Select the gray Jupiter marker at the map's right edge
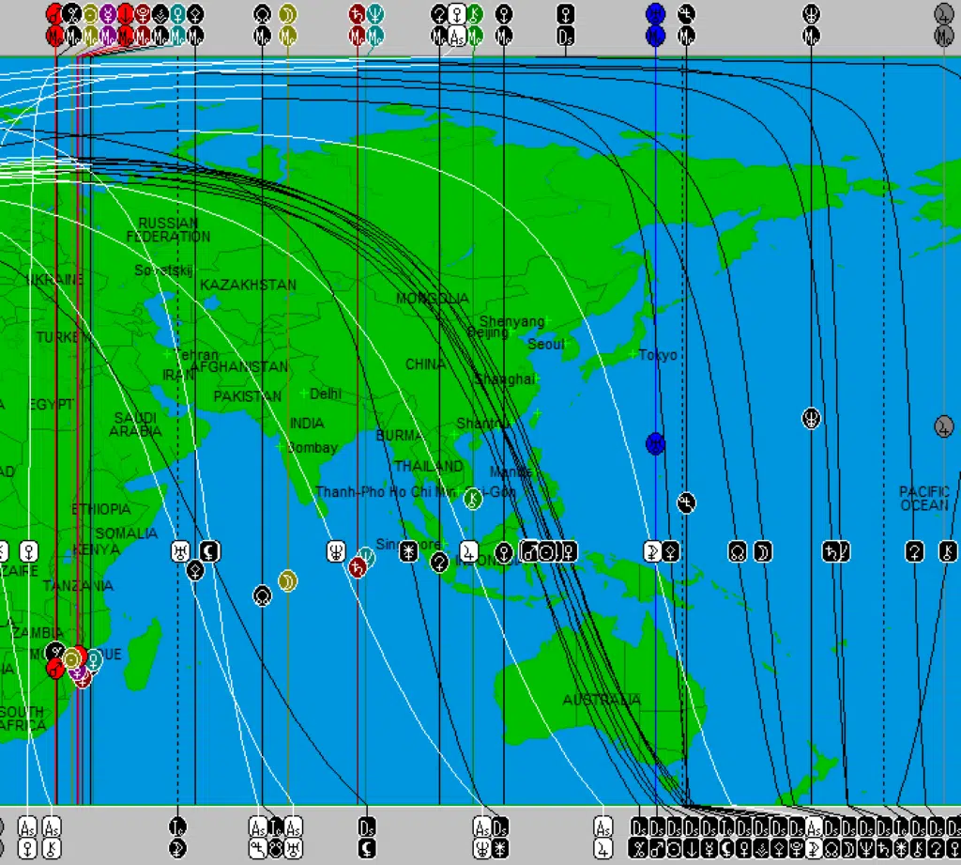This screenshot has width=961, height=865. pyautogui.click(x=943, y=426)
